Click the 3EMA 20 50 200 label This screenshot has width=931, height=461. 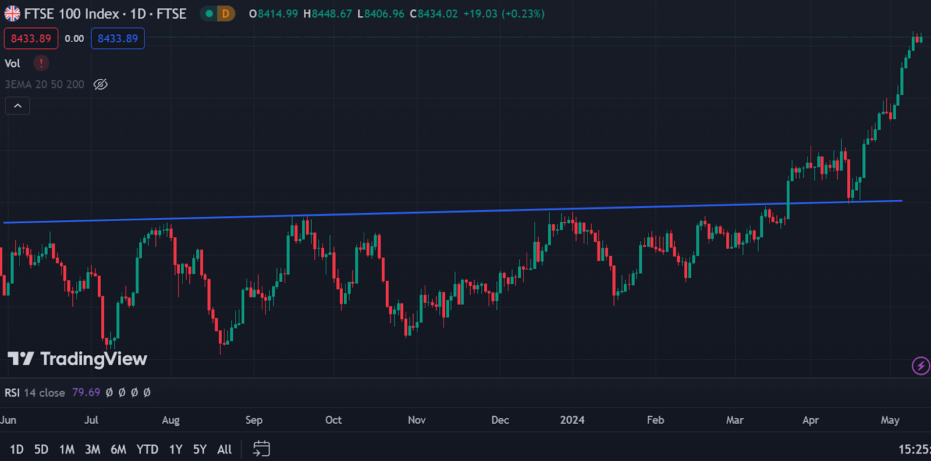[45, 84]
